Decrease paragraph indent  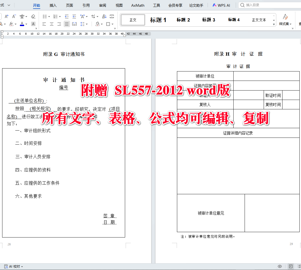[x=67, y=16]
